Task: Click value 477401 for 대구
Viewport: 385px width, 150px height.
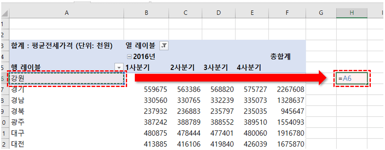Action: 222,133
